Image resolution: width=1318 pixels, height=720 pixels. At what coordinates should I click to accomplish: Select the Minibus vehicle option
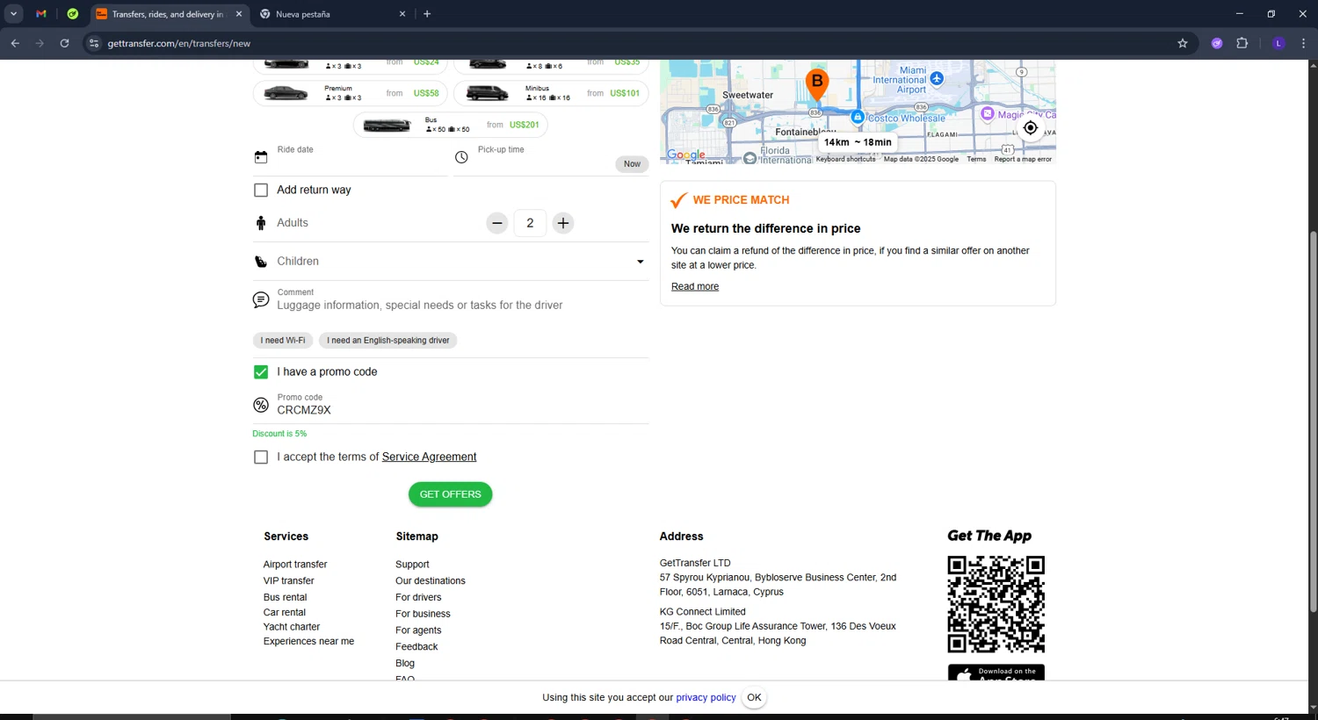tap(551, 93)
